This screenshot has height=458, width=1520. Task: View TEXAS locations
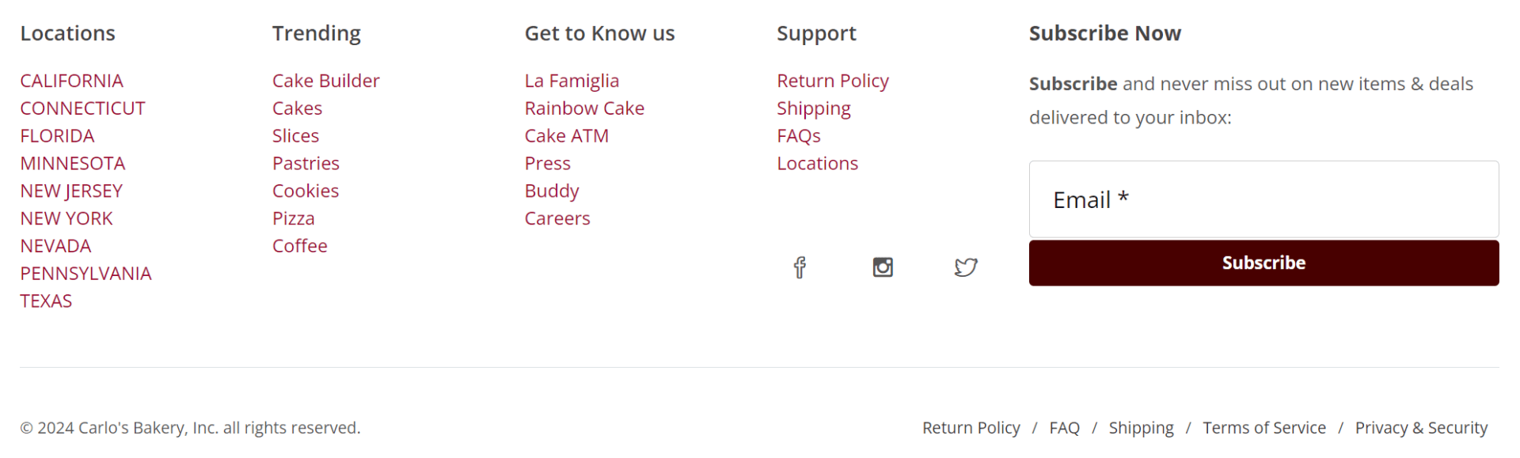point(46,301)
